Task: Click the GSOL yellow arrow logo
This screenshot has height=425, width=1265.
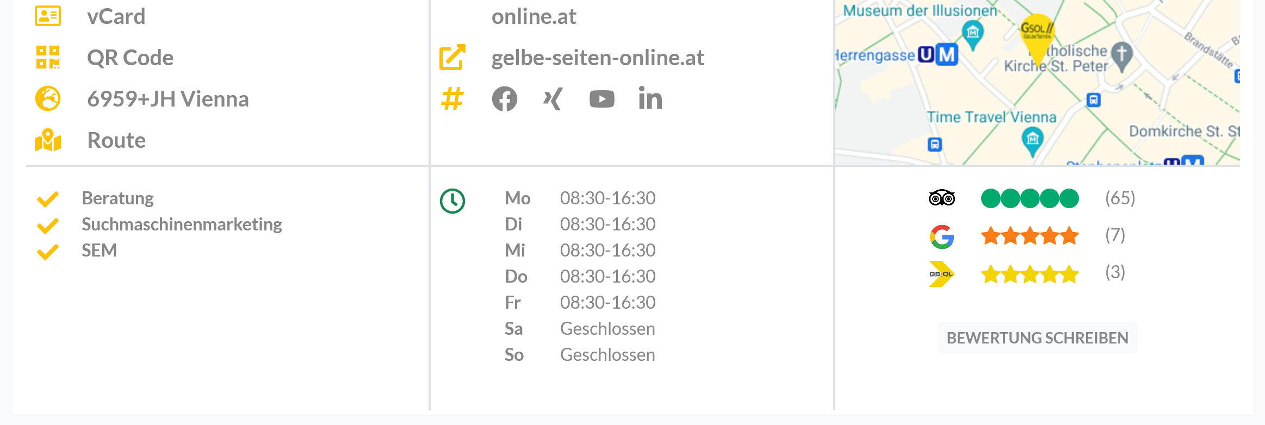Action: pyautogui.click(x=941, y=274)
